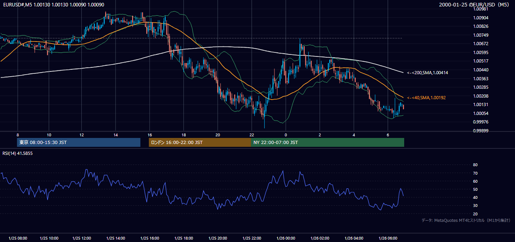Image resolution: width=515 pixels, height=242 pixels.
Task: Click hour label 22 under price chart
Action: (x=251, y=135)
